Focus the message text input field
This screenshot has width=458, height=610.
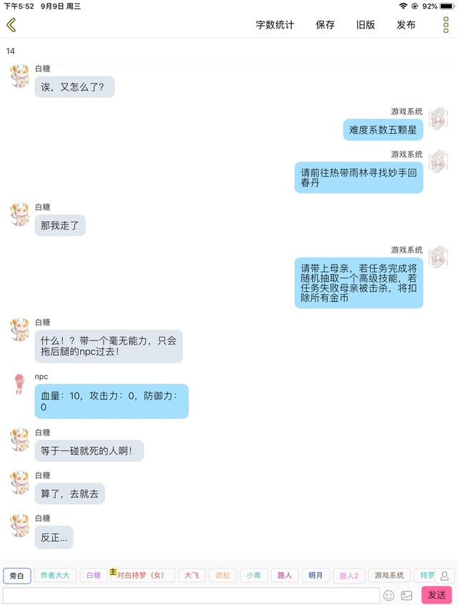pyautogui.click(x=191, y=595)
